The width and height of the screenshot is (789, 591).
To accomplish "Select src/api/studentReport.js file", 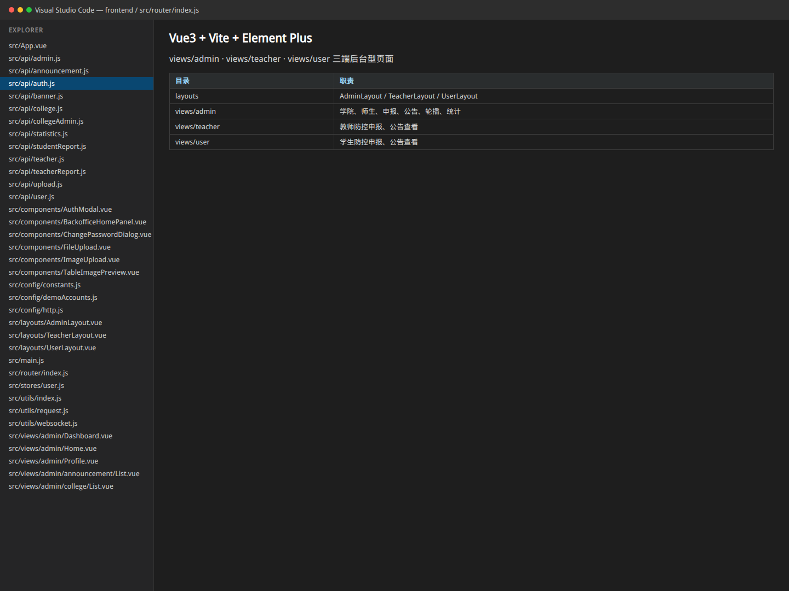I will coord(77,147).
